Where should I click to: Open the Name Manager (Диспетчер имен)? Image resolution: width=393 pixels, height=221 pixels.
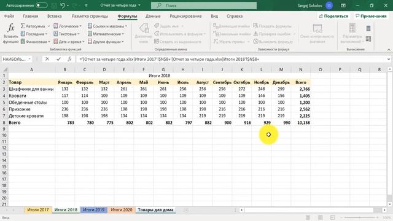[143, 33]
